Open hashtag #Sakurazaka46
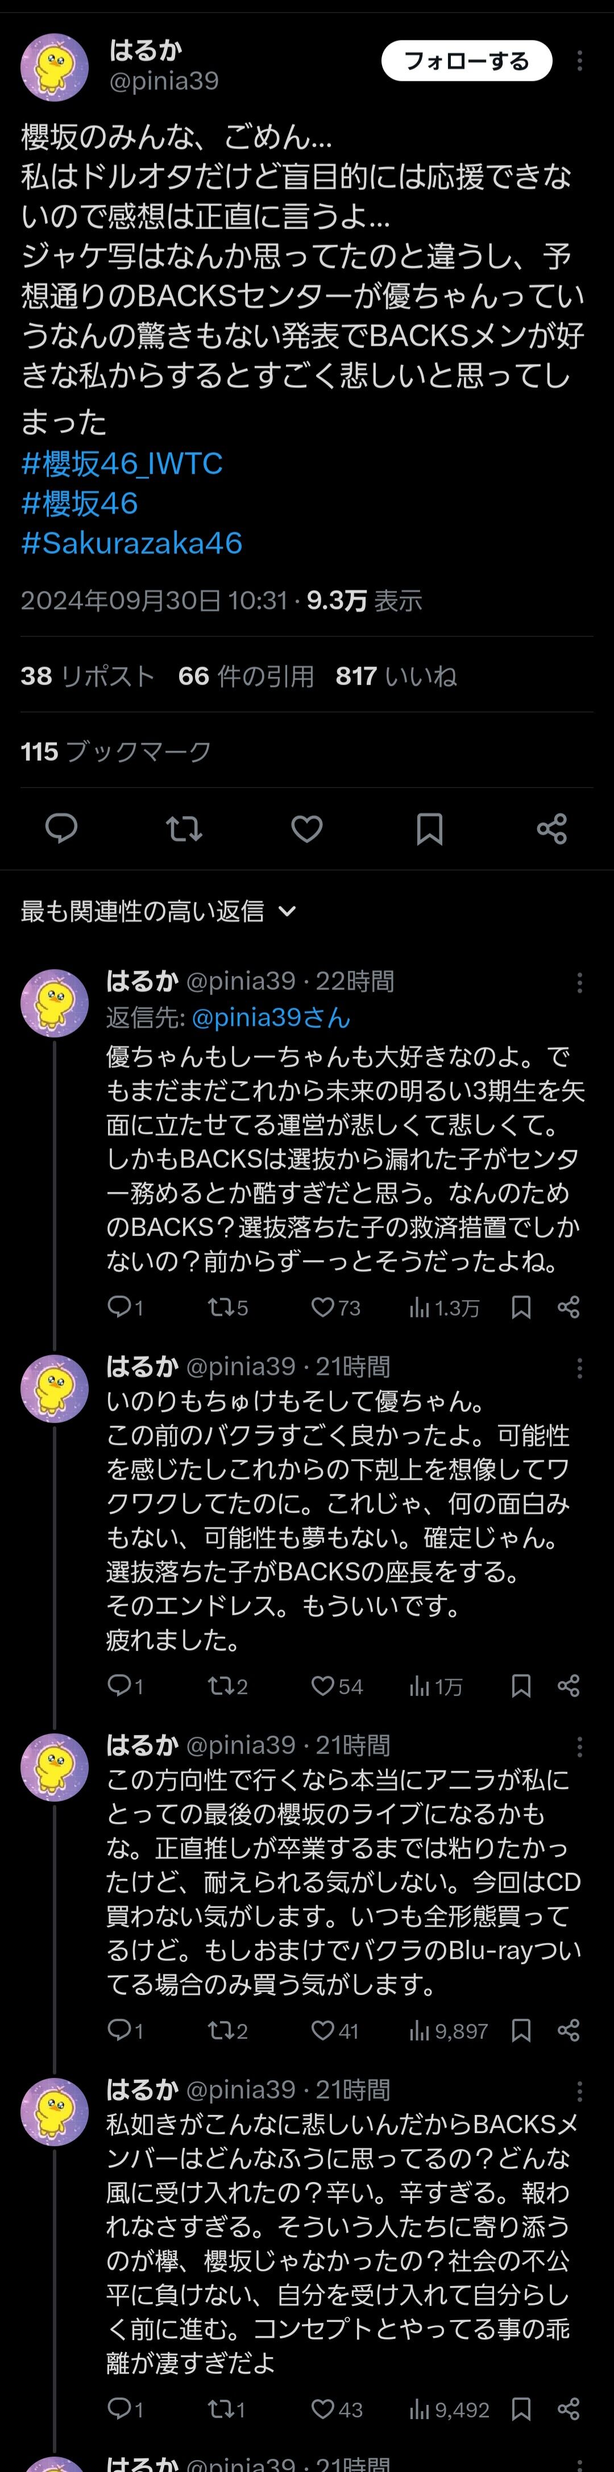The image size is (614, 2472). (131, 543)
